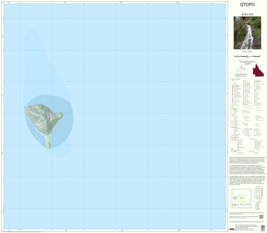
Task: Click the Queensland Government coat of arms
Action: pyautogui.click(x=263, y=228)
